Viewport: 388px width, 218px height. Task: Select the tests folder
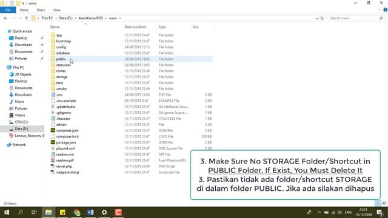tap(59, 83)
